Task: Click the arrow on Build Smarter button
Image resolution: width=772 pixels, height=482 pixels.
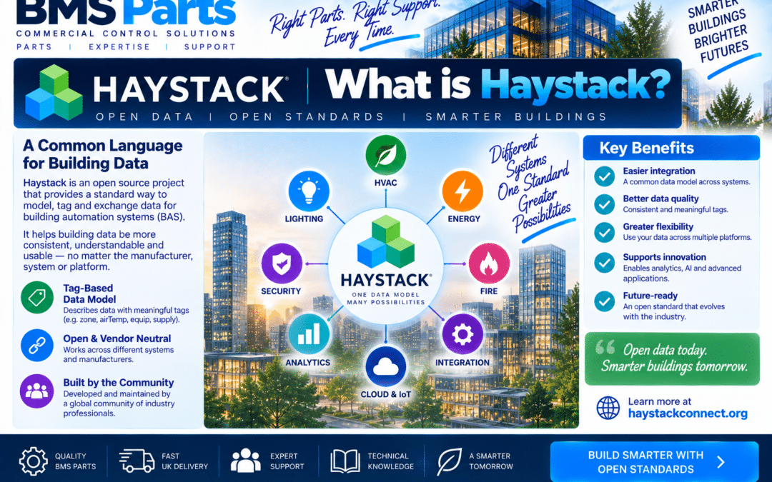Action: (x=721, y=462)
